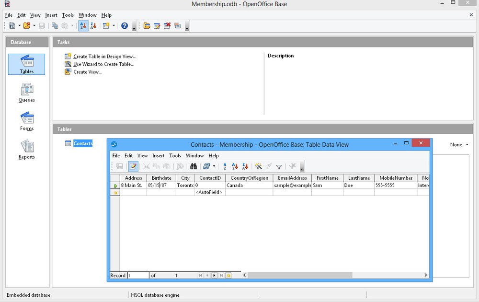This screenshot has width=479, height=302.
Task: Toggle Edit Data mode in Table Data View
Action: click(x=133, y=166)
